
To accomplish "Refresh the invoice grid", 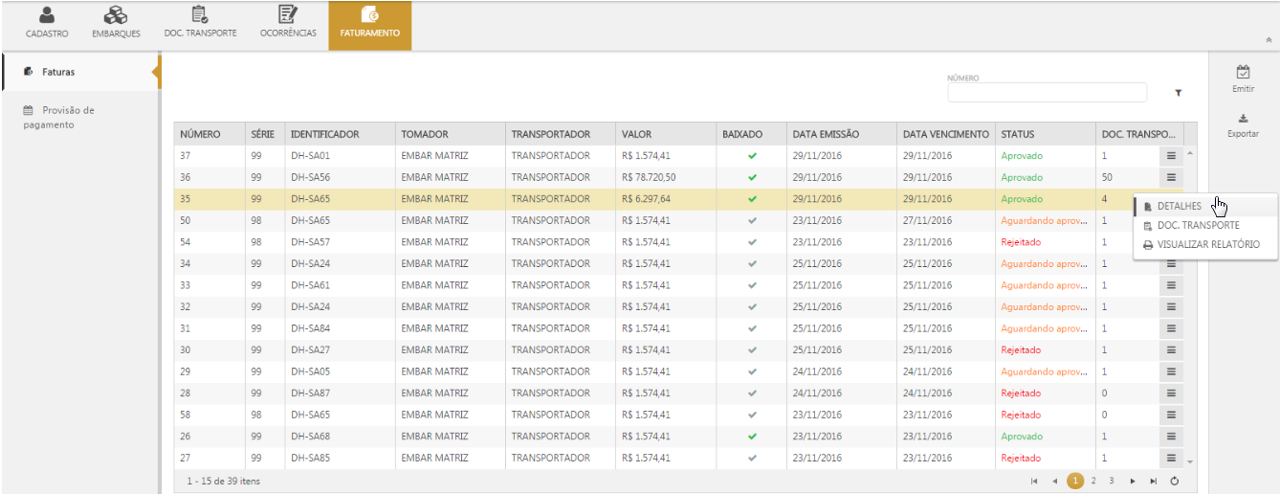I will [x=1174, y=481].
